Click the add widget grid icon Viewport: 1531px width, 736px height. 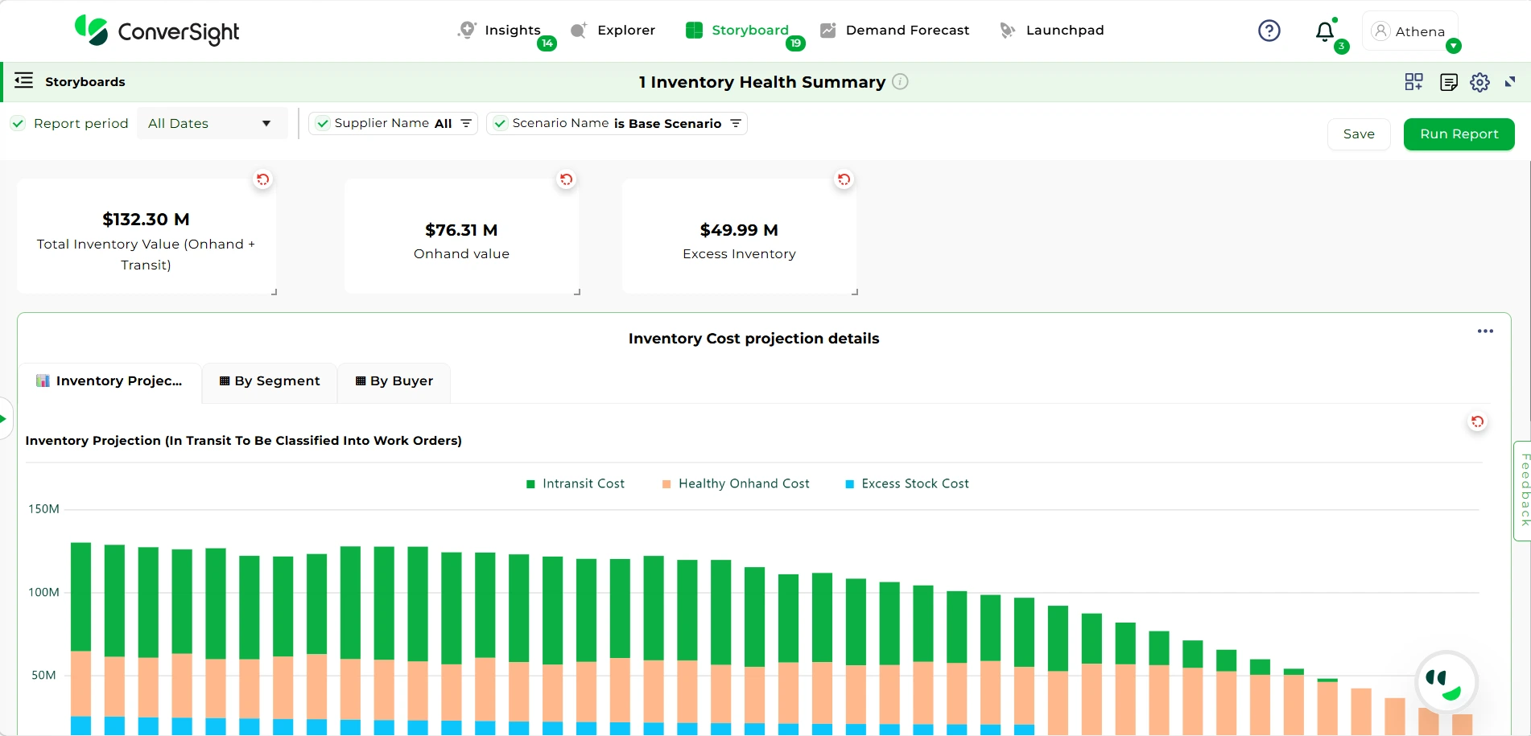point(1413,82)
